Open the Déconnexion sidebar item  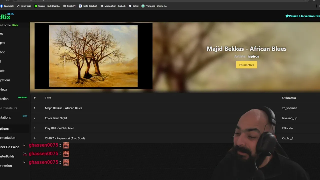[6, 165]
